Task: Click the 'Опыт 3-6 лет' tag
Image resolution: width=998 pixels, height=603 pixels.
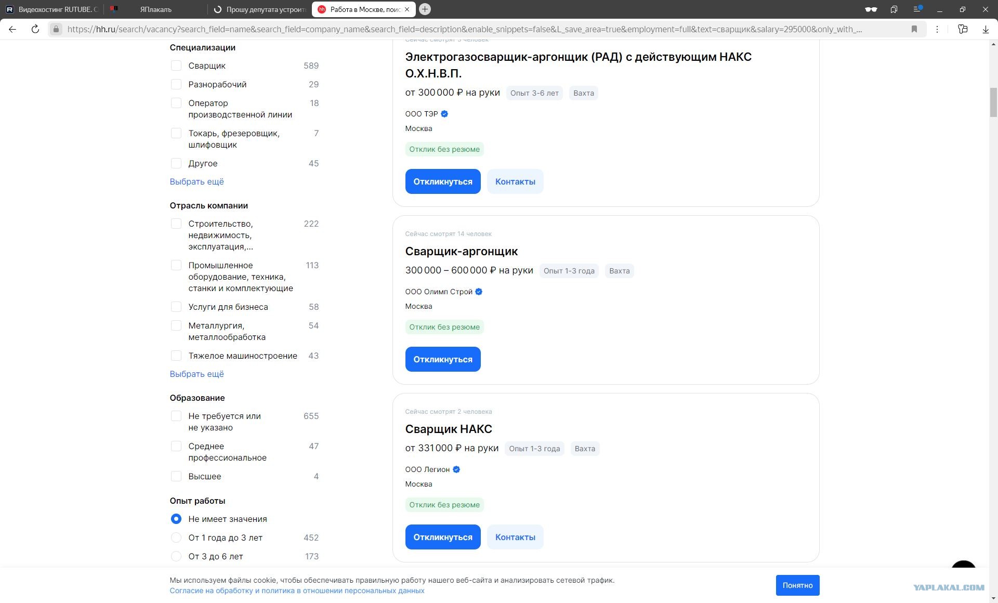Action: 534,93
